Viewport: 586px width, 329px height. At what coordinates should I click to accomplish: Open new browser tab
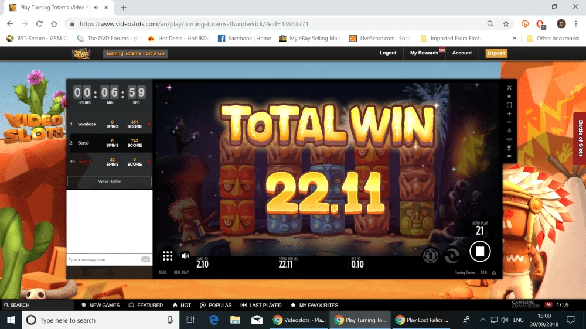tap(124, 8)
